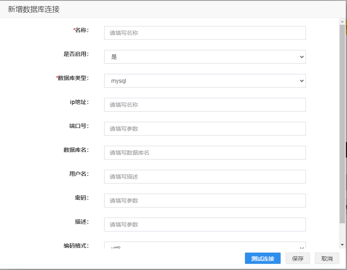This screenshot has height=270, width=347.
Task: Click the scrollbar down arrow
Action: [342, 245]
